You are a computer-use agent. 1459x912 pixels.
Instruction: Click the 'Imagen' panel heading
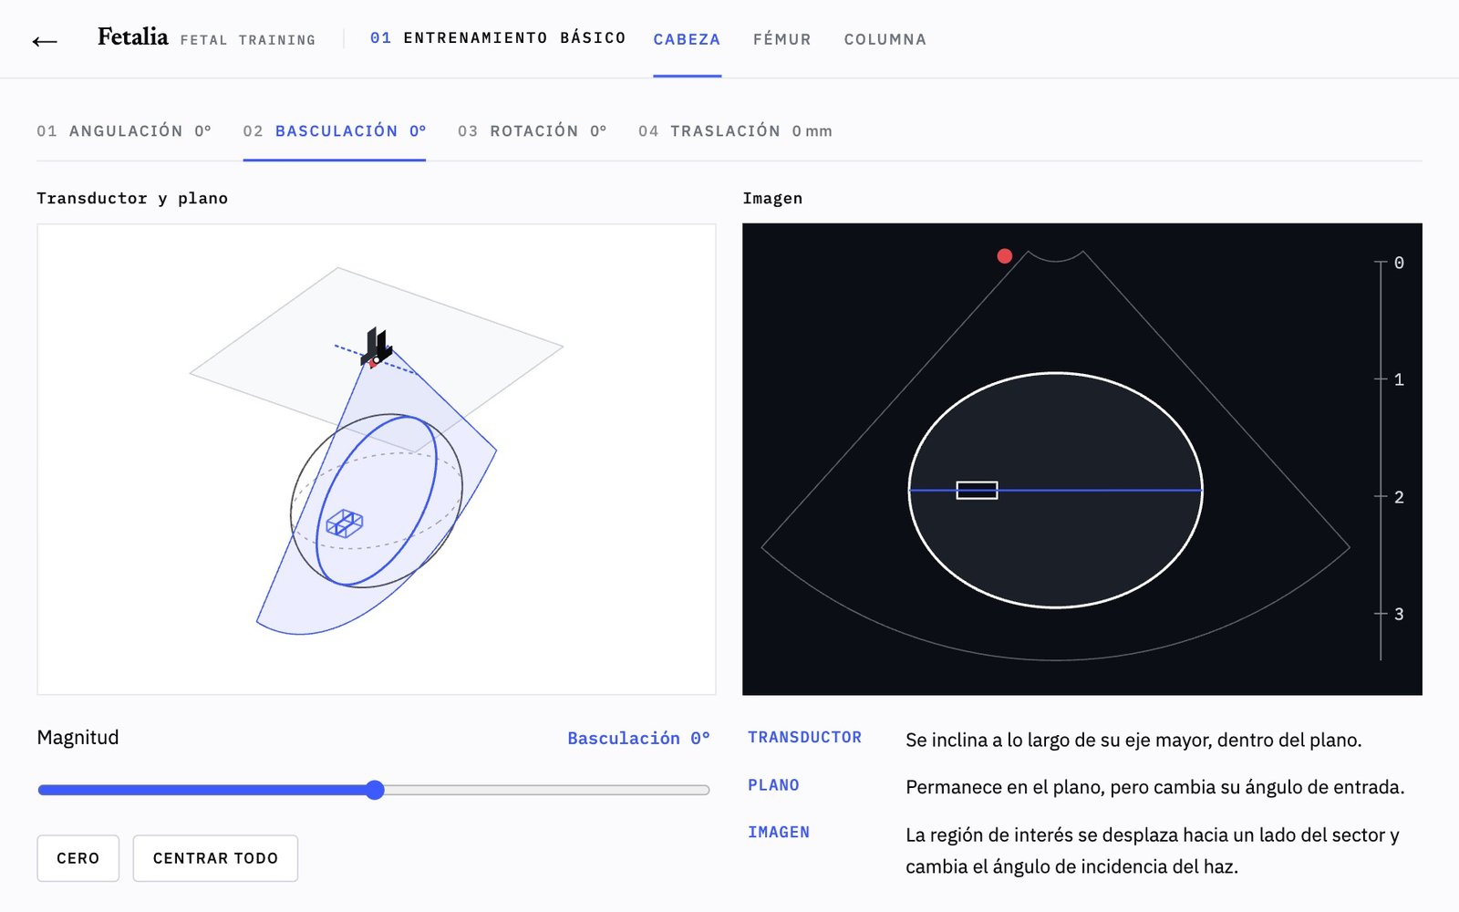772,198
